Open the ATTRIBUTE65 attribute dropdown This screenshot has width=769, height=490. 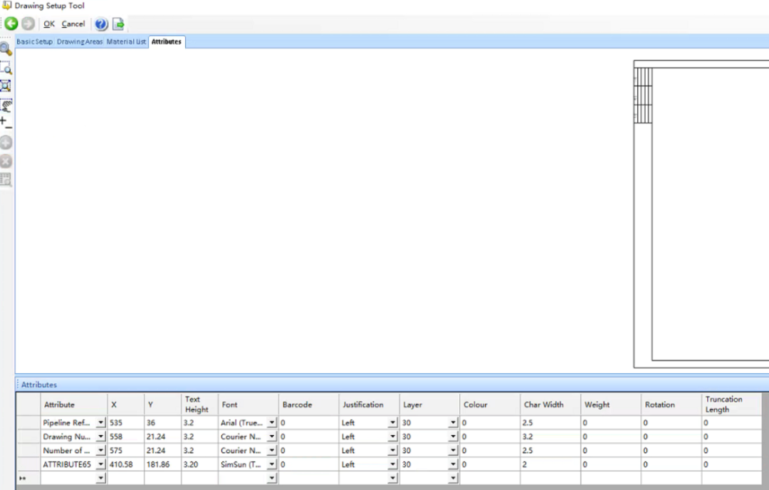tap(100, 464)
